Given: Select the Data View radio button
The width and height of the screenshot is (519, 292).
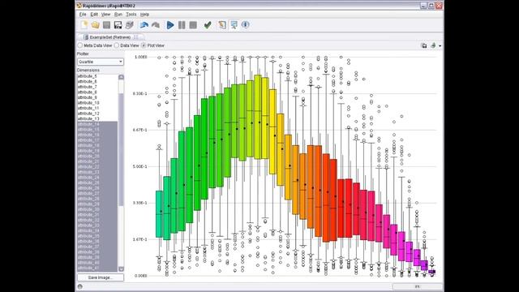Looking at the screenshot, I should pos(117,45).
